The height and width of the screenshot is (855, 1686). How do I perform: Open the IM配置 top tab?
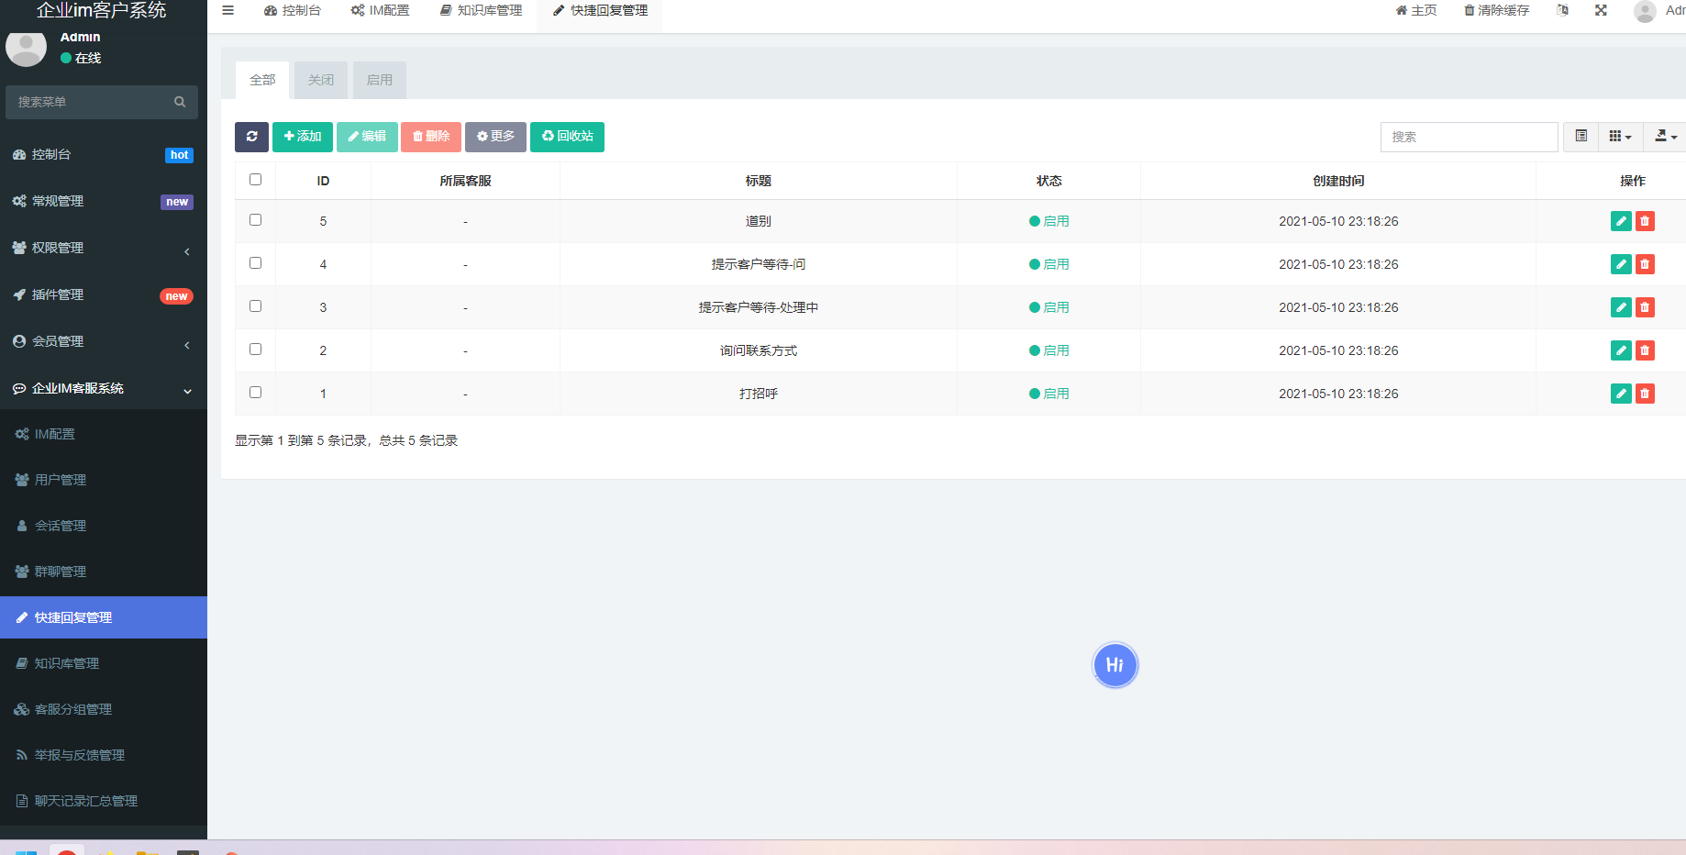[381, 11]
